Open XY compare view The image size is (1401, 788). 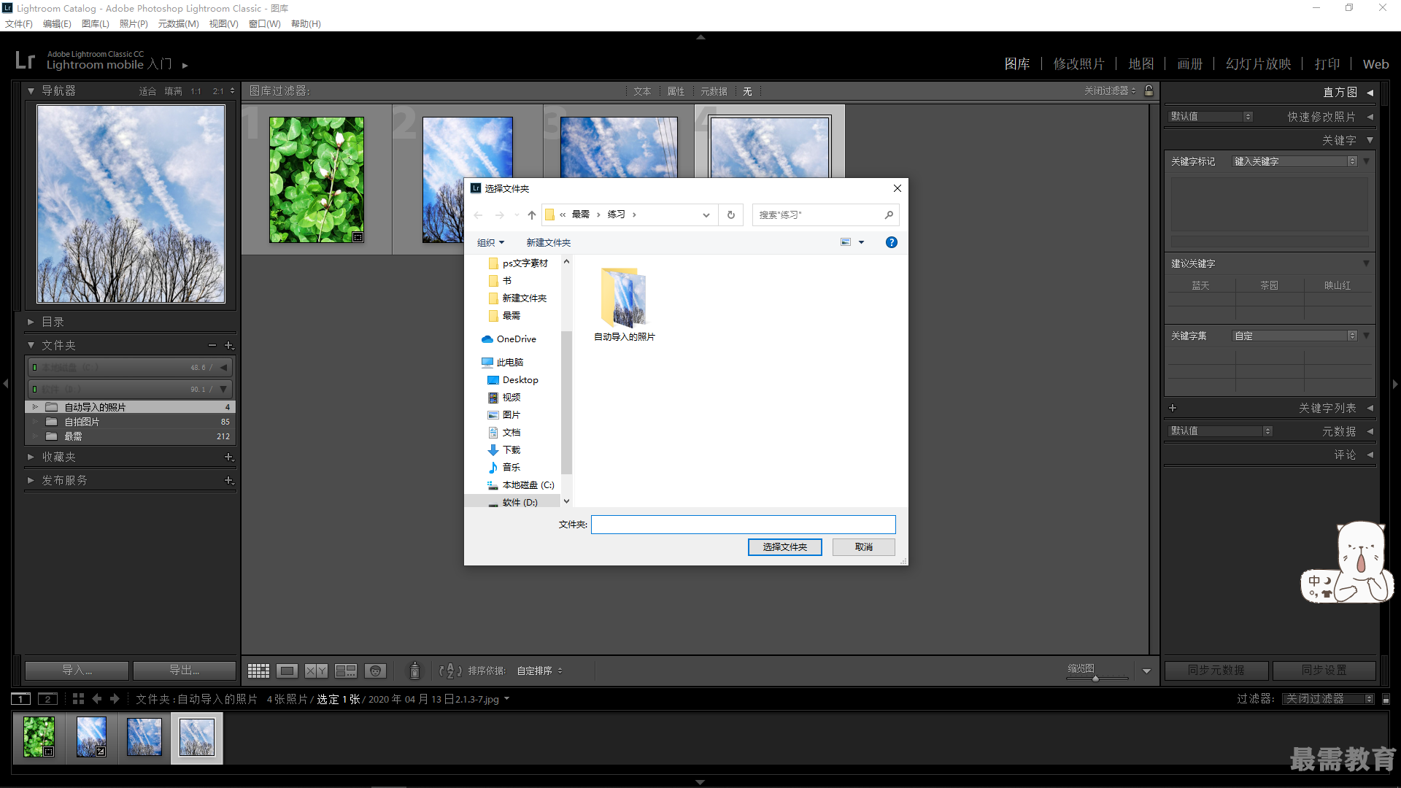point(316,671)
